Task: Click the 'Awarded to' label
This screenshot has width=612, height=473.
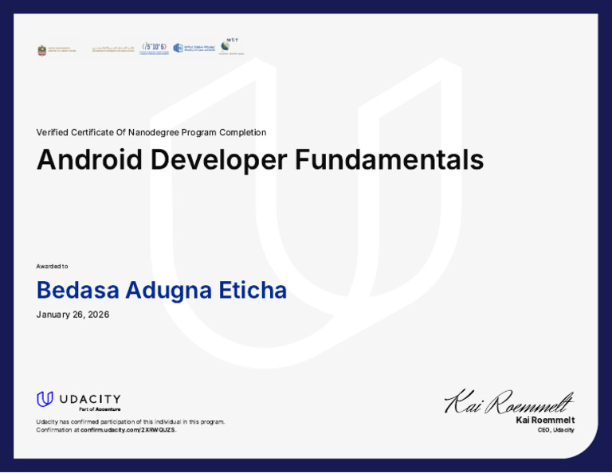Action: [52, 266]
